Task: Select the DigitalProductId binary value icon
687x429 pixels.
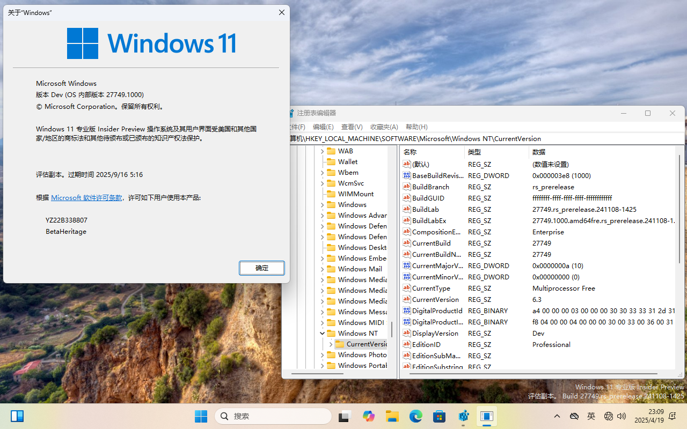Action: [407, 310]
